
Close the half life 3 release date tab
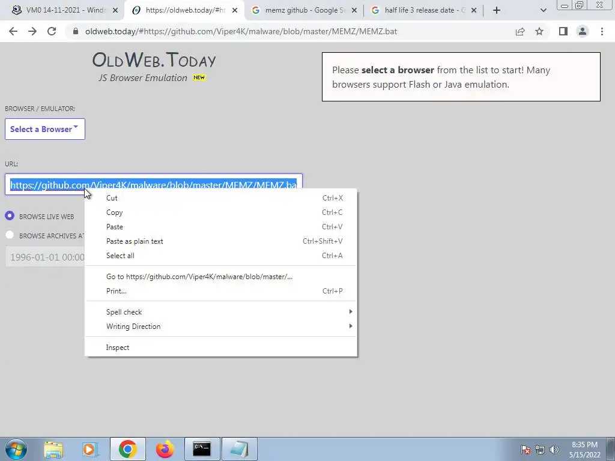click(474, 10)
